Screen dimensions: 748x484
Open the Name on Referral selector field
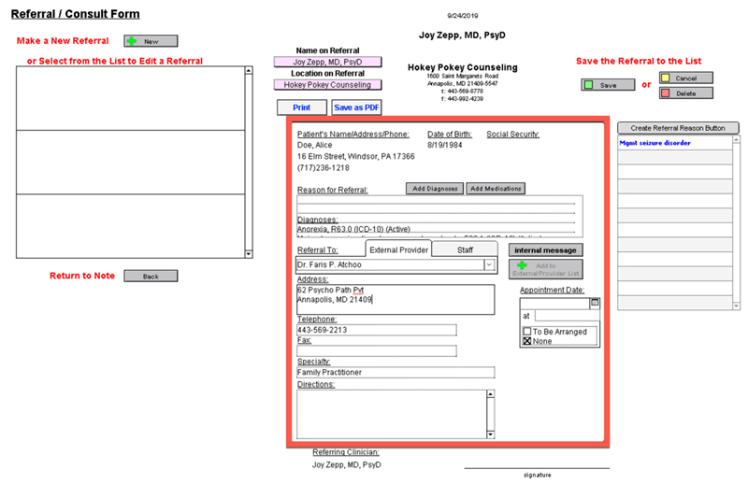pyautogui.click(x=327, y=62)
